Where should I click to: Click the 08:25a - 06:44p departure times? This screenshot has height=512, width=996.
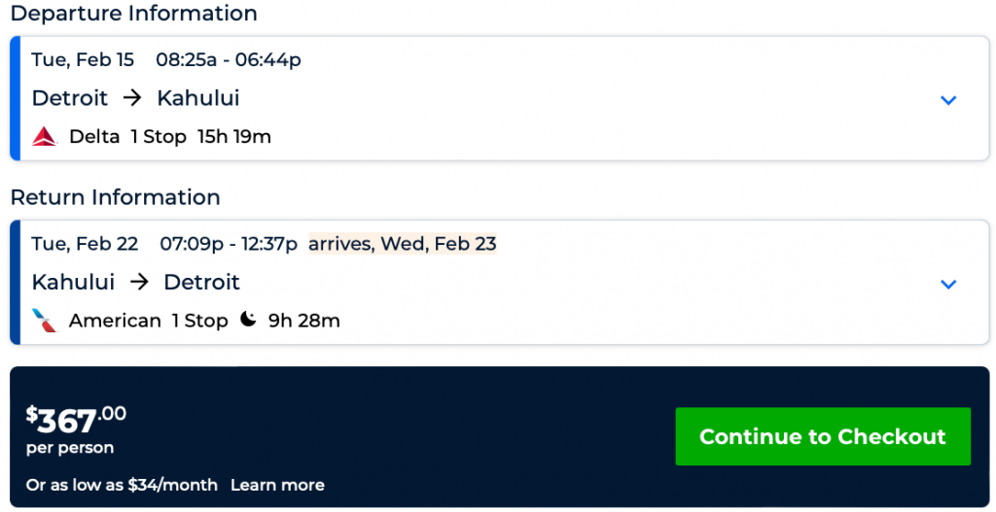pyautogui.click(x=229, y=60)
